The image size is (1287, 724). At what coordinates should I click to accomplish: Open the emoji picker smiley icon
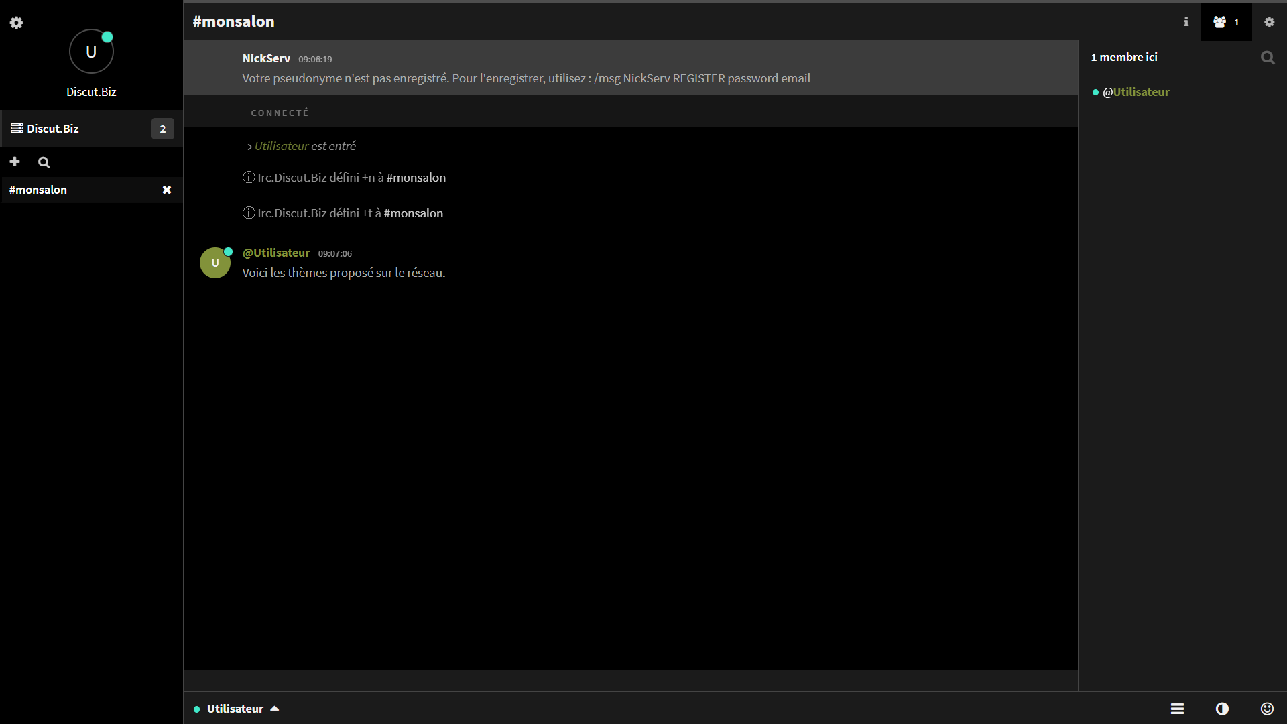[1267, 709]
